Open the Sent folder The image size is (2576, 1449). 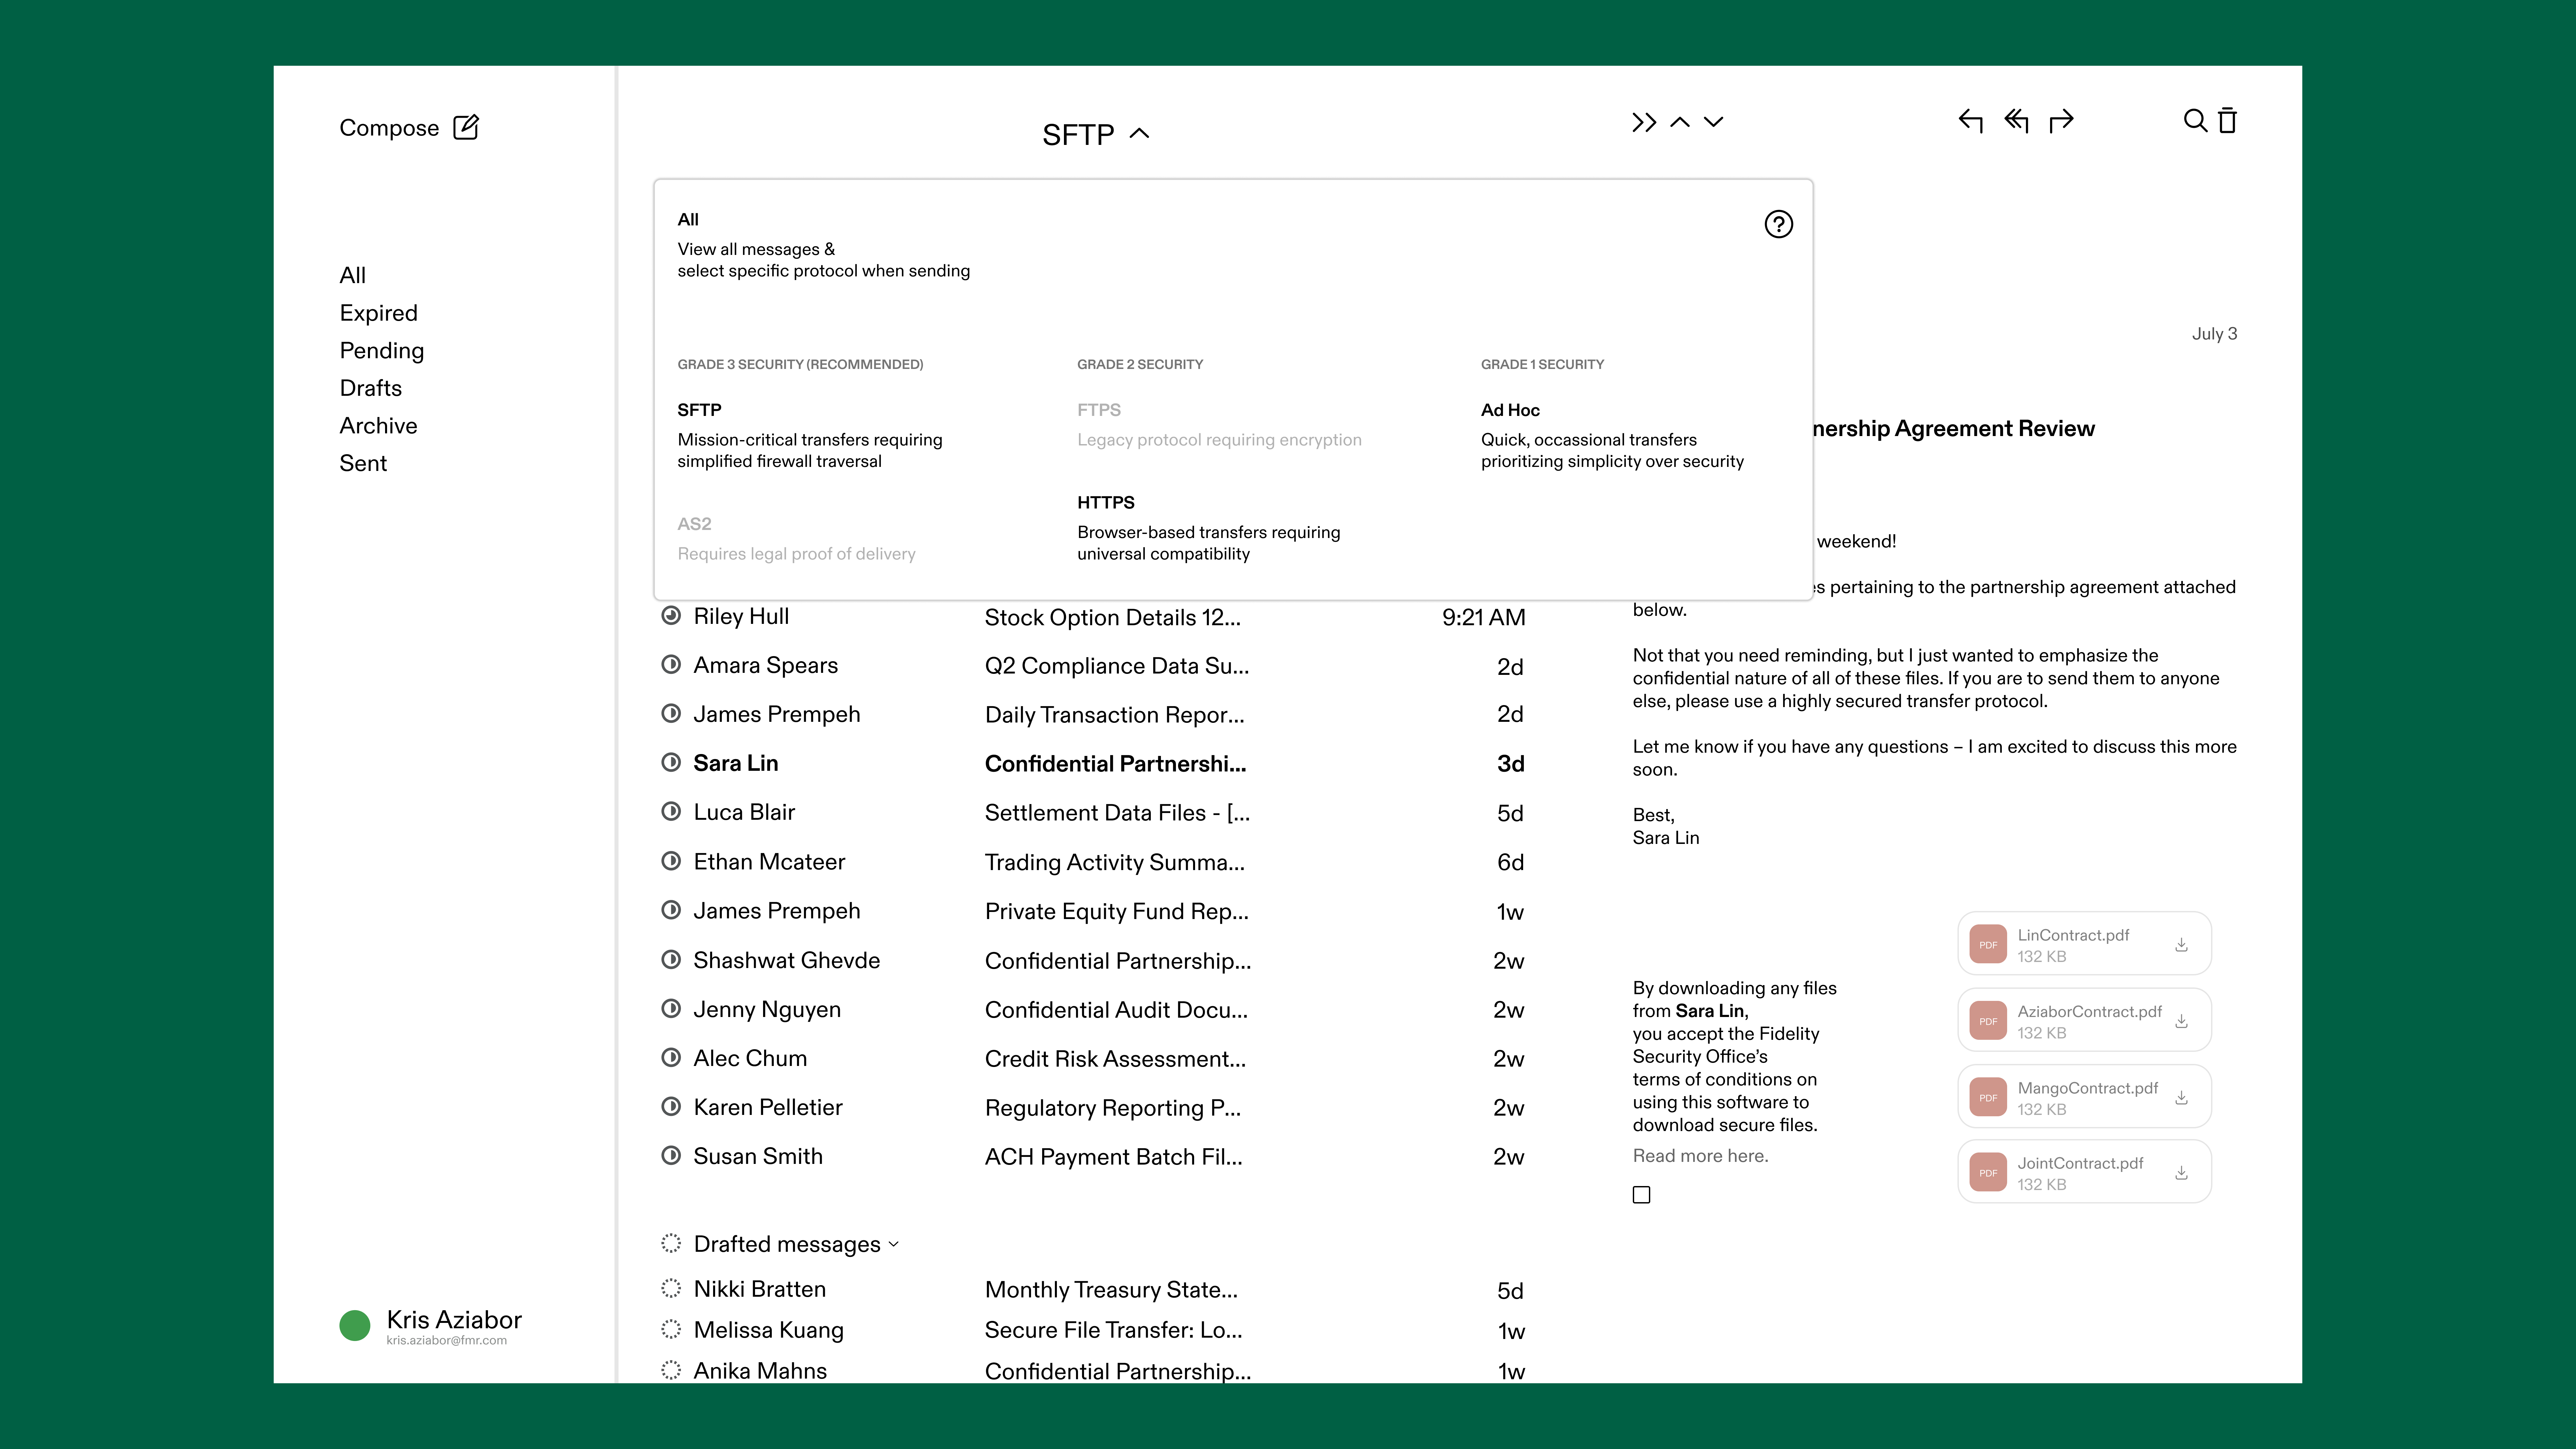(x=363, y=463)
